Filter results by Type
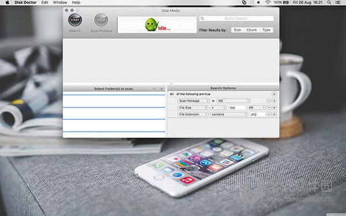The width and height of the screenshot is (346, 216). coord(266,30)
